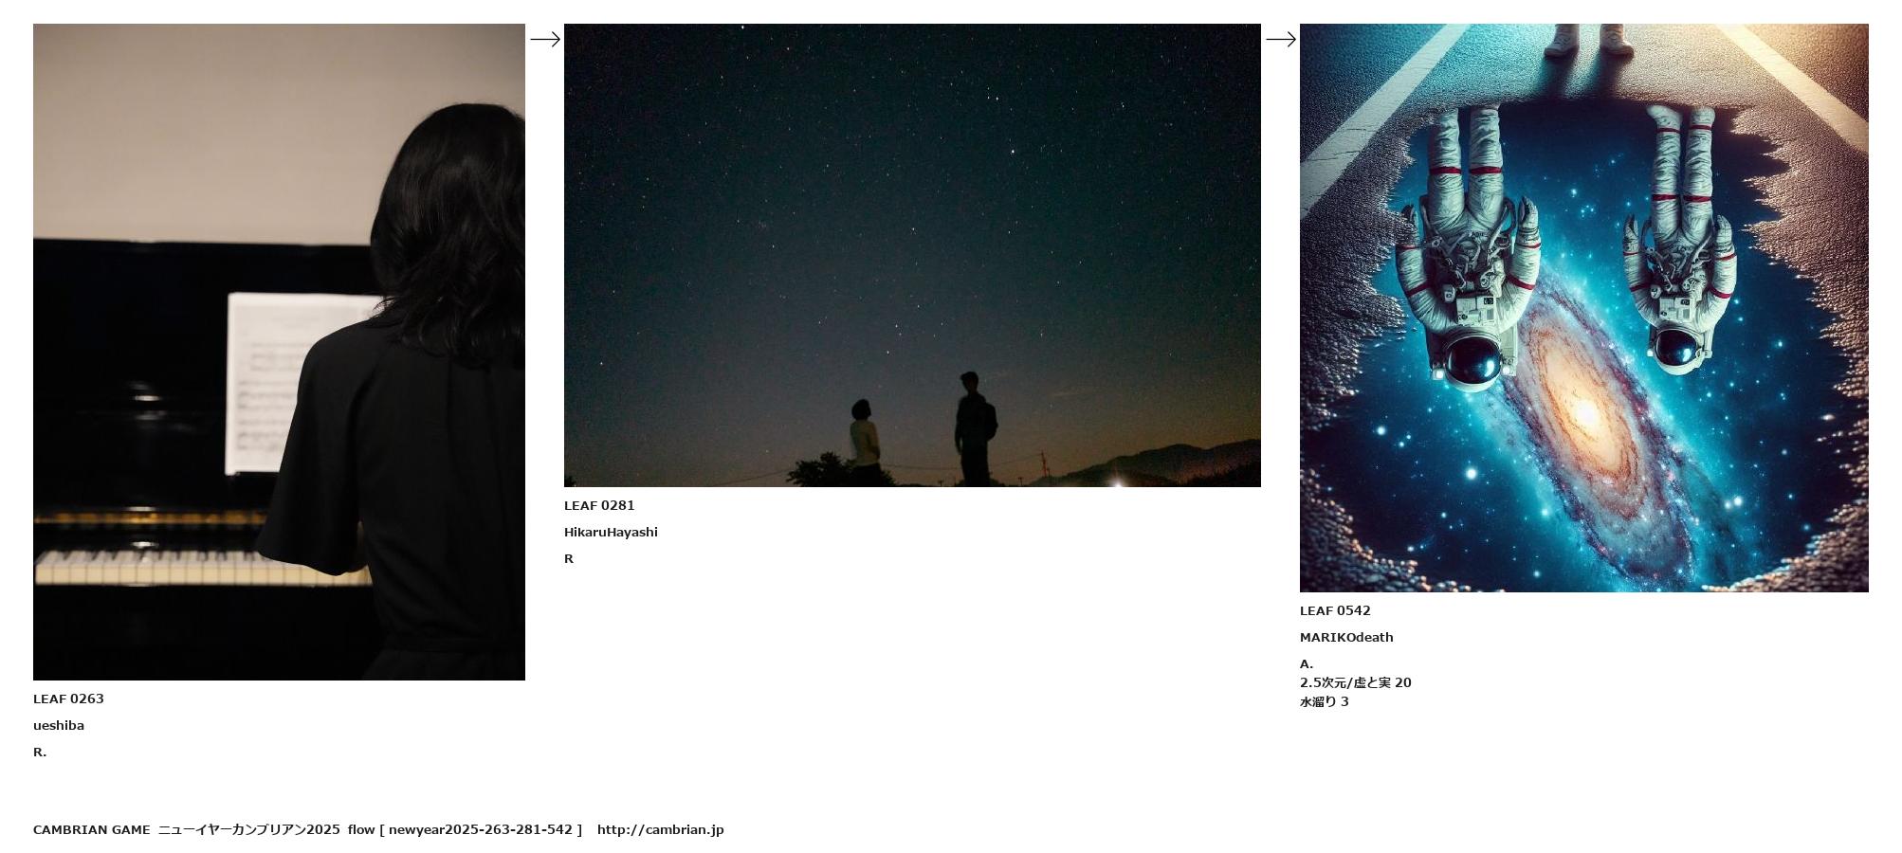Open the starry night sky photo
The image size is (1902, 853).
[912, 255]
